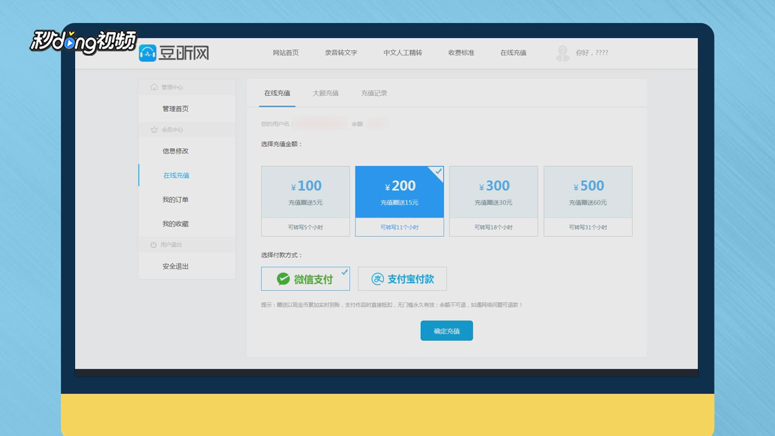Click the 可转写31个小时 text
The image size is (775, 436).
point(588,227)
